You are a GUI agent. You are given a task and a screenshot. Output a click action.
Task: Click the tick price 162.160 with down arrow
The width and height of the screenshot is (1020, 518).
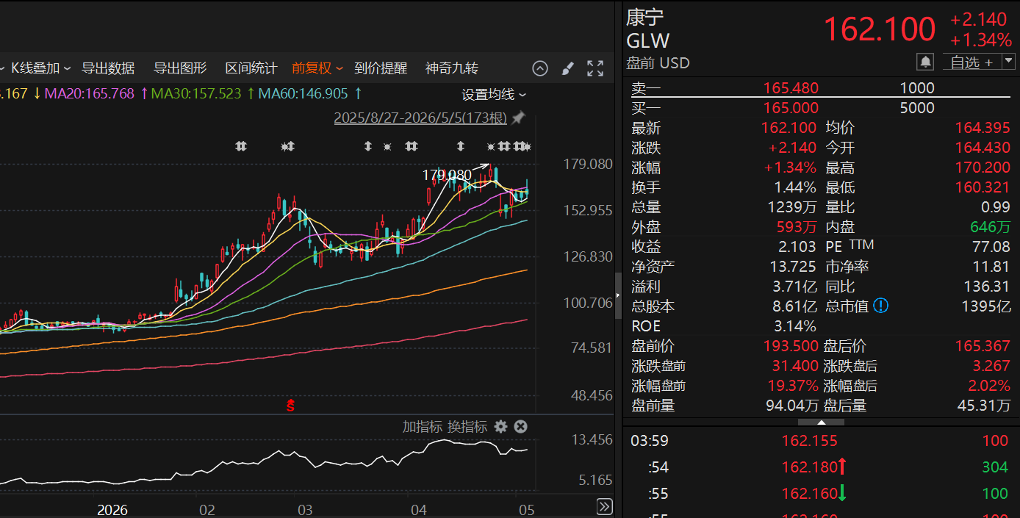coord(814,494)
